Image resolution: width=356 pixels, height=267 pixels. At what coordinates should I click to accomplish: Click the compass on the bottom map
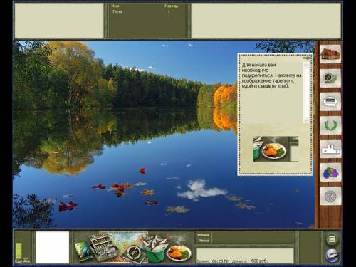134,253
